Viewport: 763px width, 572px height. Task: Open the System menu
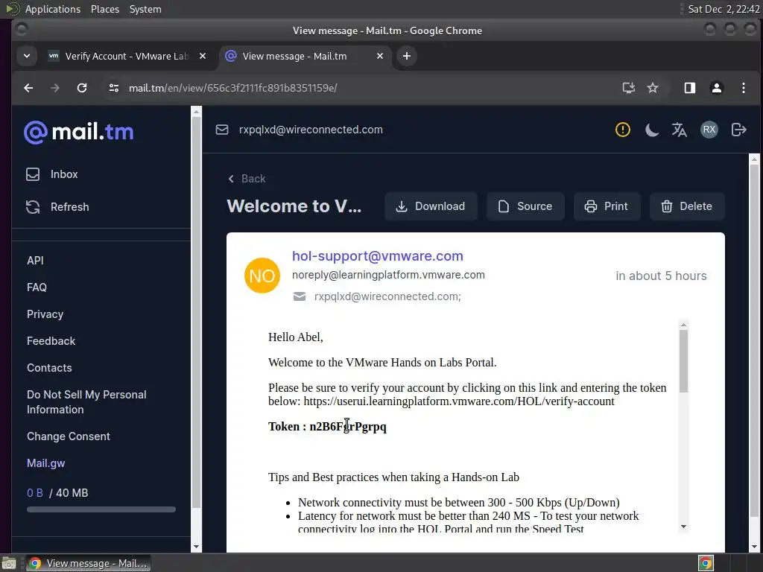pyautogui.click(x=145, y=9)
